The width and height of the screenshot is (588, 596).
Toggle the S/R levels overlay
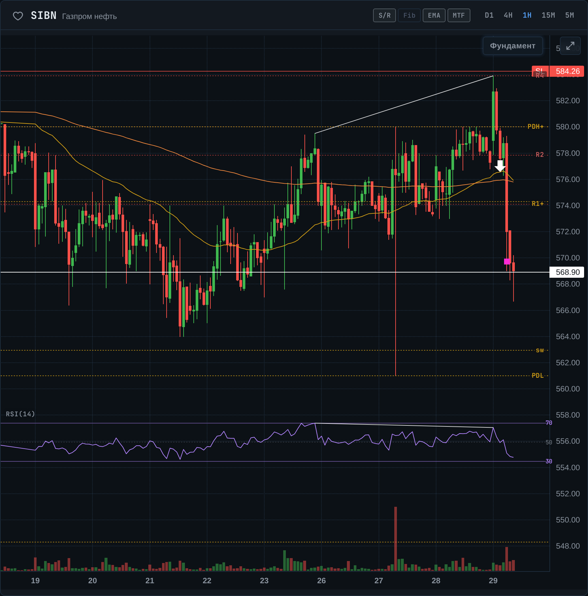[x=384, y=15]
